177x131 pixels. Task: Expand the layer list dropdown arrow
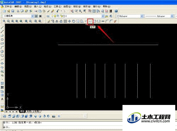coord(103,16)
